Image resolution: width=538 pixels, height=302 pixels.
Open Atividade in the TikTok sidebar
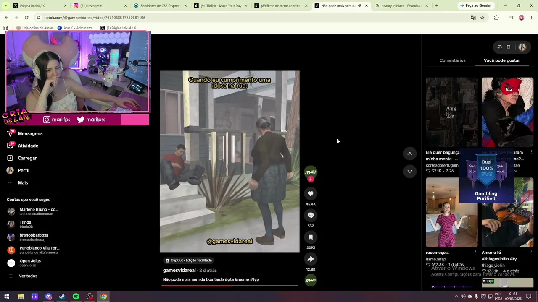pyautogui.click(x=28, y=146)
